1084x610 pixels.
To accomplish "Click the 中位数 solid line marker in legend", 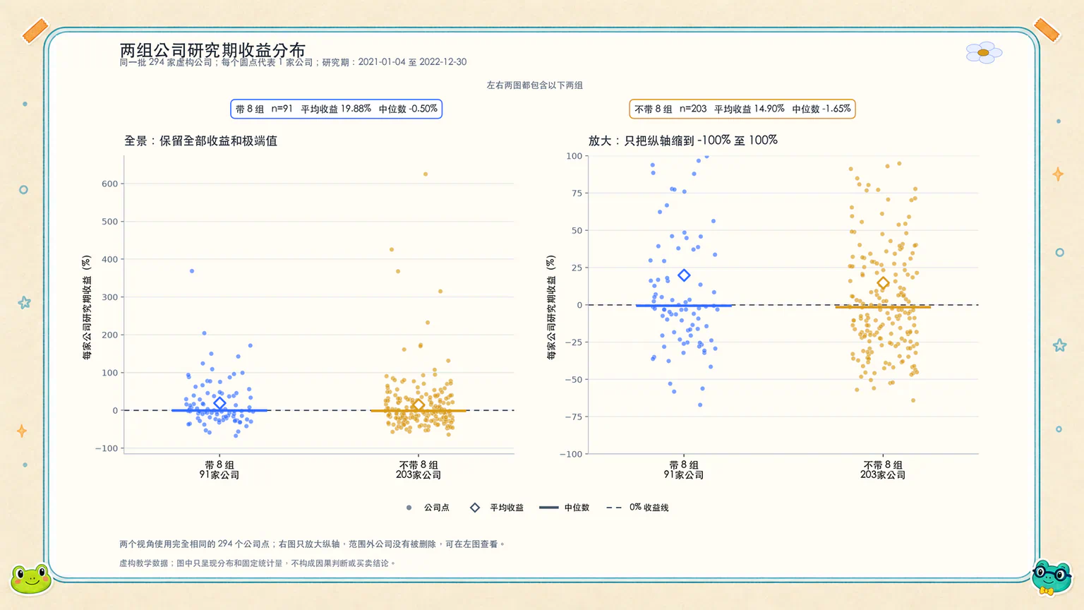I will [x=548, y=508].
